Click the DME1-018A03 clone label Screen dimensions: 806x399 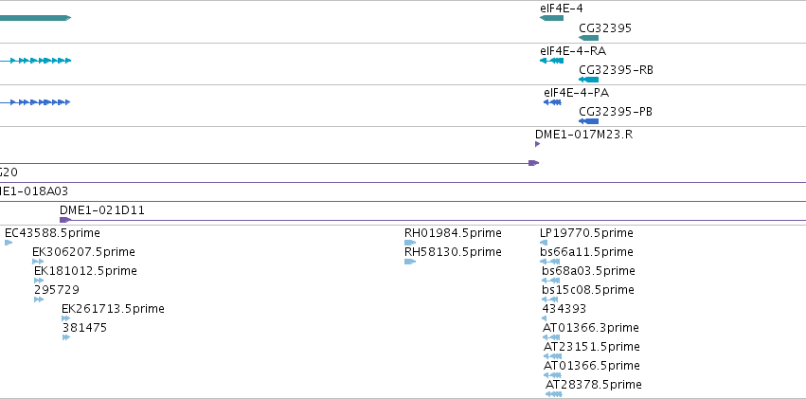point(34,191)
